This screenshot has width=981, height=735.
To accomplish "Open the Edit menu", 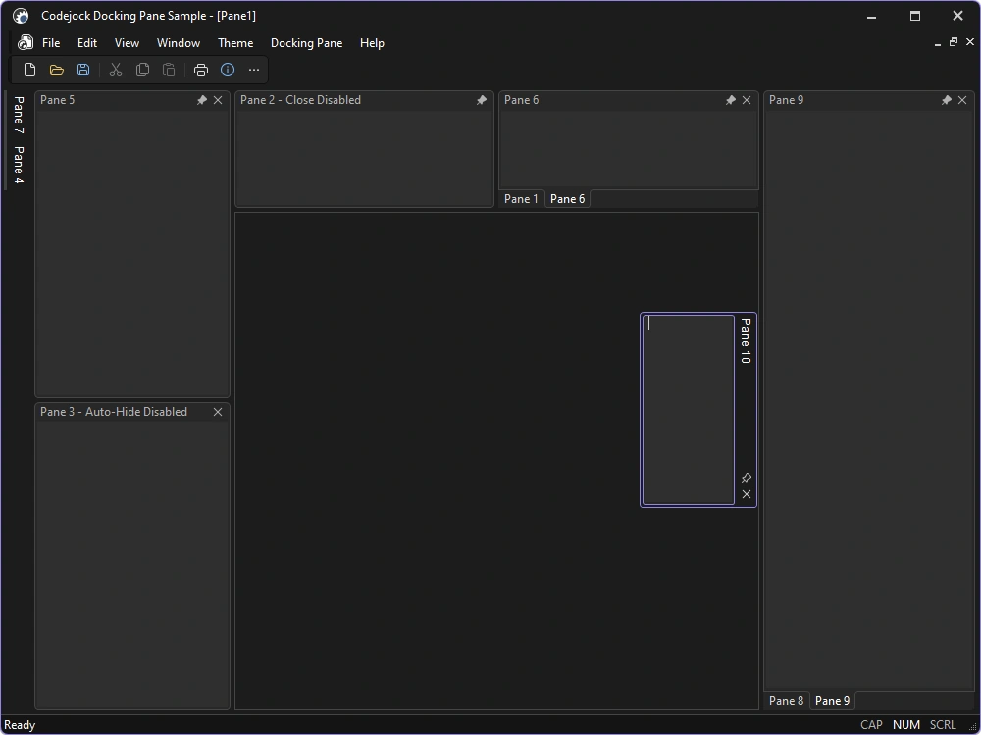I will click(87, 43).
